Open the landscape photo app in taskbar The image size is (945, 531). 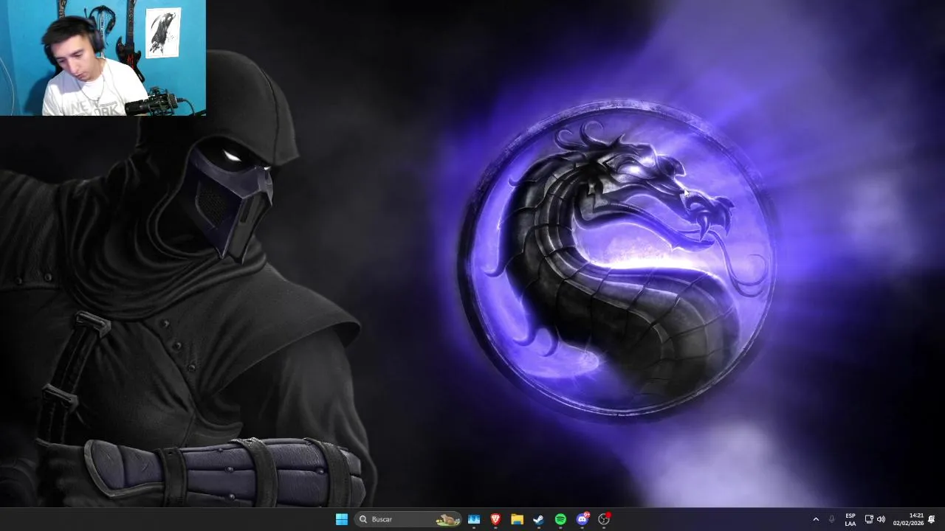coord(474,519)
